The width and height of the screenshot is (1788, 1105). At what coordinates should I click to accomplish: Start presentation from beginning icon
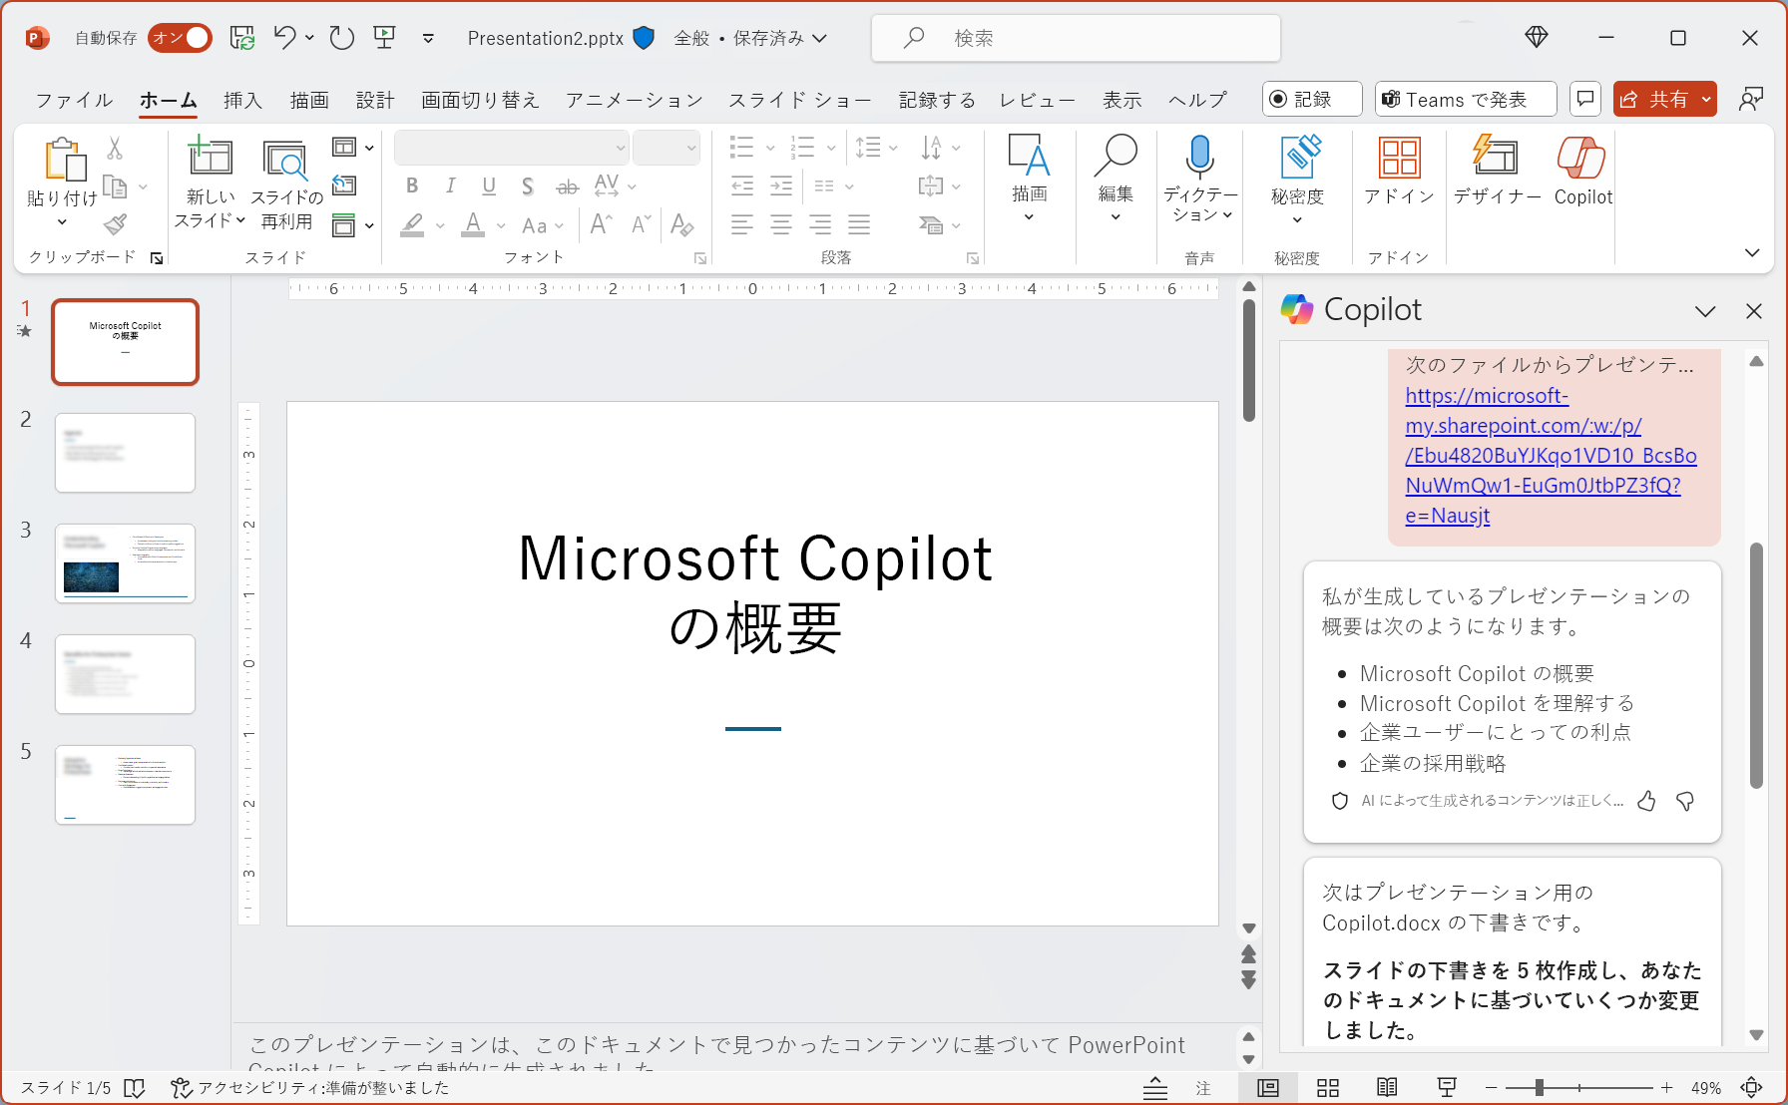[x=384, y=38]
